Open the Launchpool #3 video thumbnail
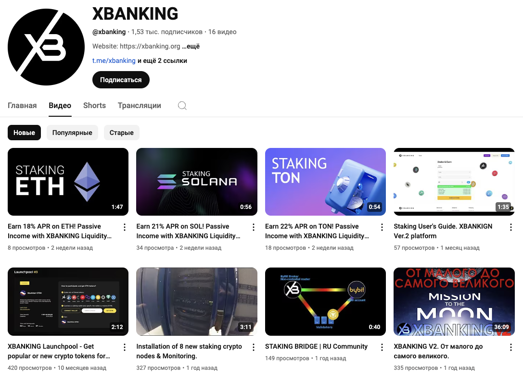This screenshot has width=523, height=378. pos(68,302)
